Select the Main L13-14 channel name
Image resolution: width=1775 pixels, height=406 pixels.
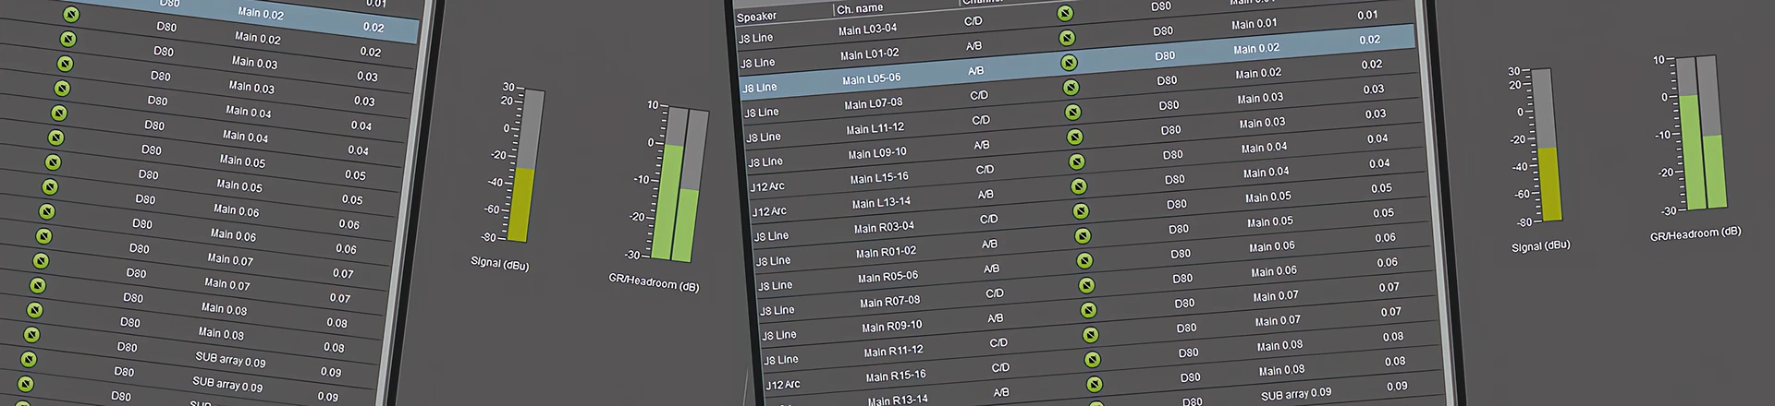point(880,202)
